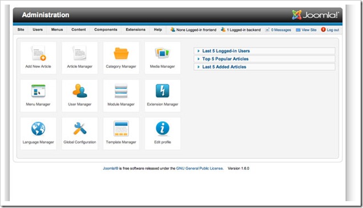Click the 1 Logged-in backend text

244,30
